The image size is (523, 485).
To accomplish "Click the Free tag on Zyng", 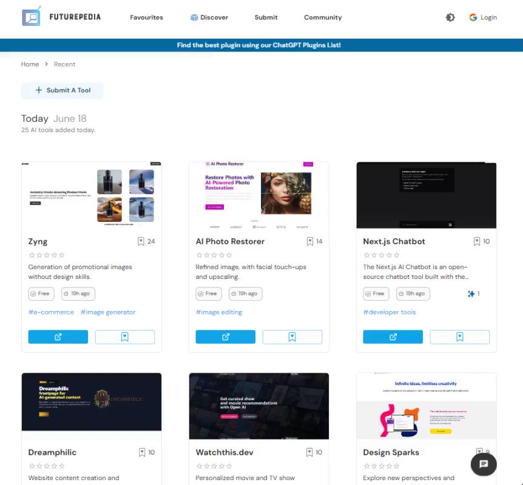I will (41, 293).
